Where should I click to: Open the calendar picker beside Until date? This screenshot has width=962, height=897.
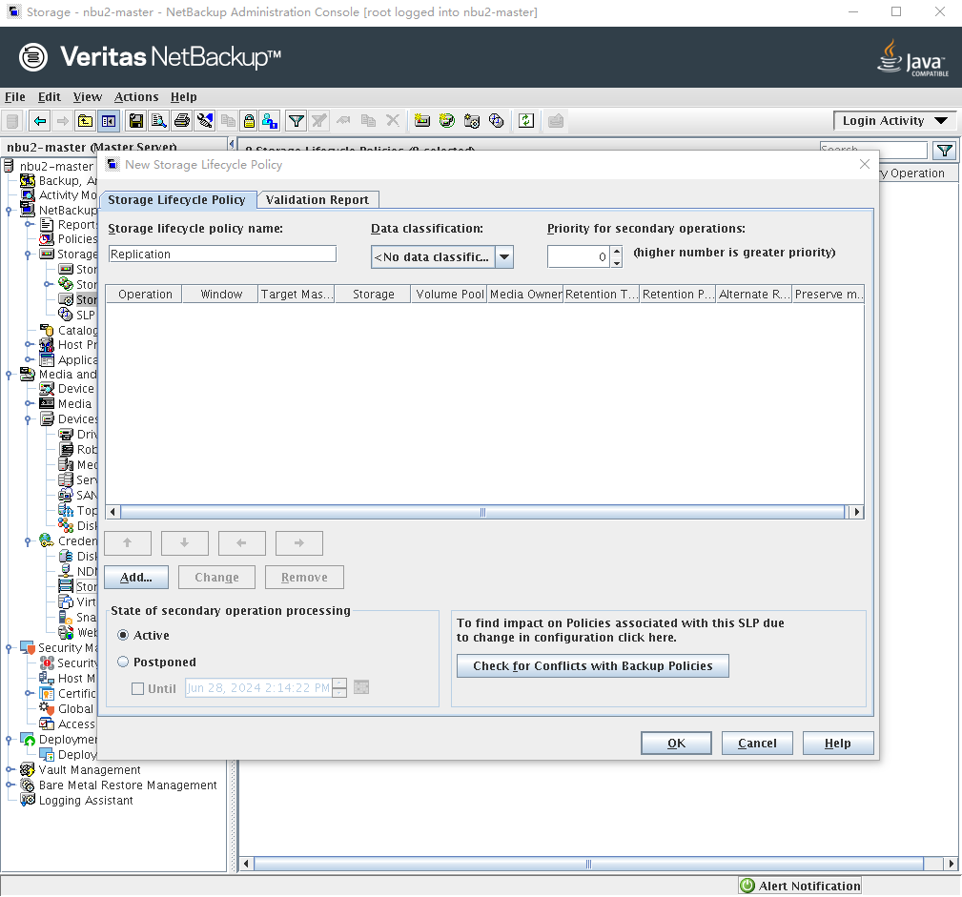[361, 687]
